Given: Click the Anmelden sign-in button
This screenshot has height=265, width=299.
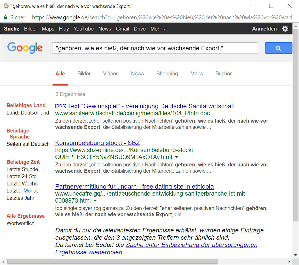Looking at the screenshot, I should click(264, 29).
